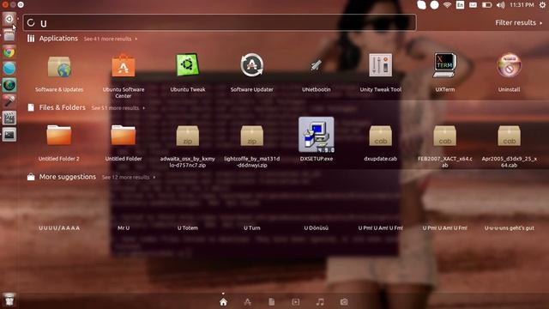Launch Unity Tweak Tool
The width and height of the screenshot is (549, 309).
[x=381, y=65]
